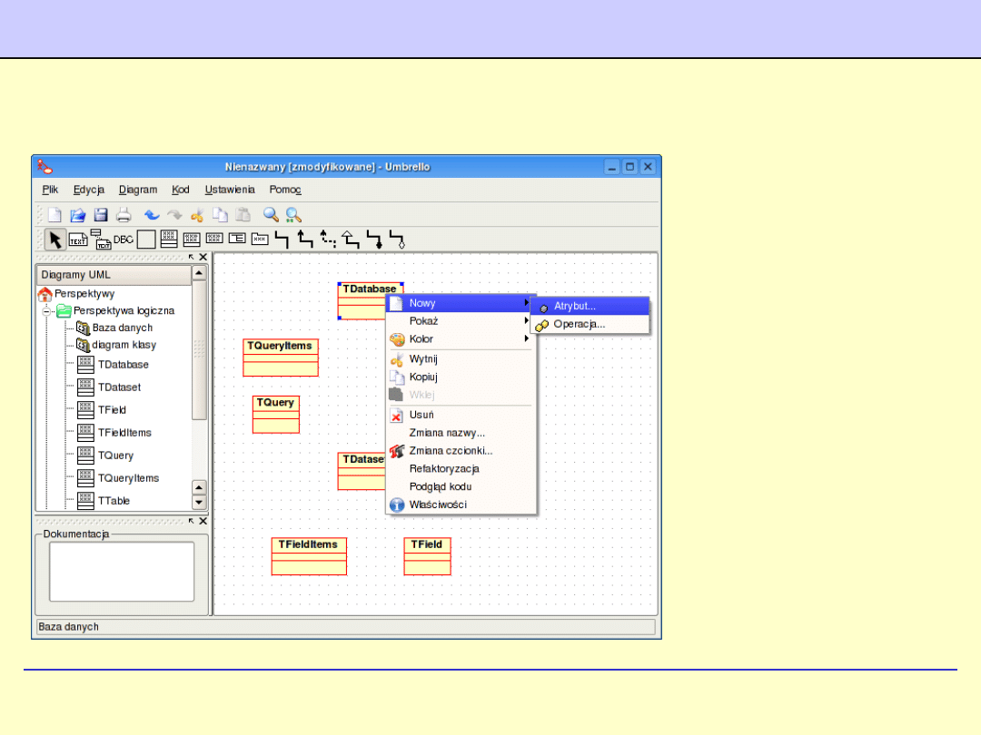Screen dimensions: 981x735
Task: Select the DBC text tool icon
Action: [124, 240]
